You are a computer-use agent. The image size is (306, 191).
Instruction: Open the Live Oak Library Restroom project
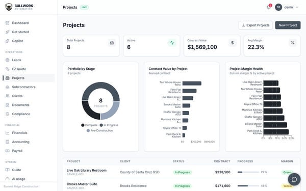tap(87, 170)
